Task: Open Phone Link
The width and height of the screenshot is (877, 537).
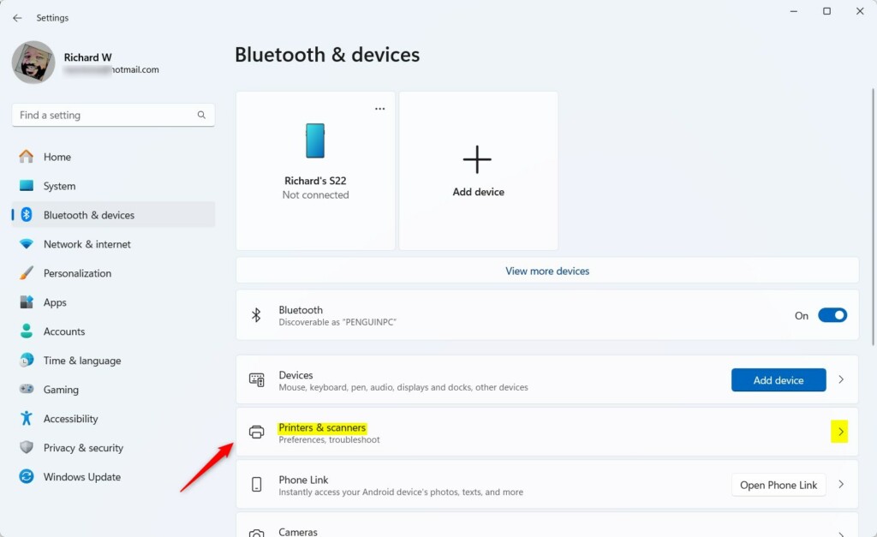Action: click(778, 485)
